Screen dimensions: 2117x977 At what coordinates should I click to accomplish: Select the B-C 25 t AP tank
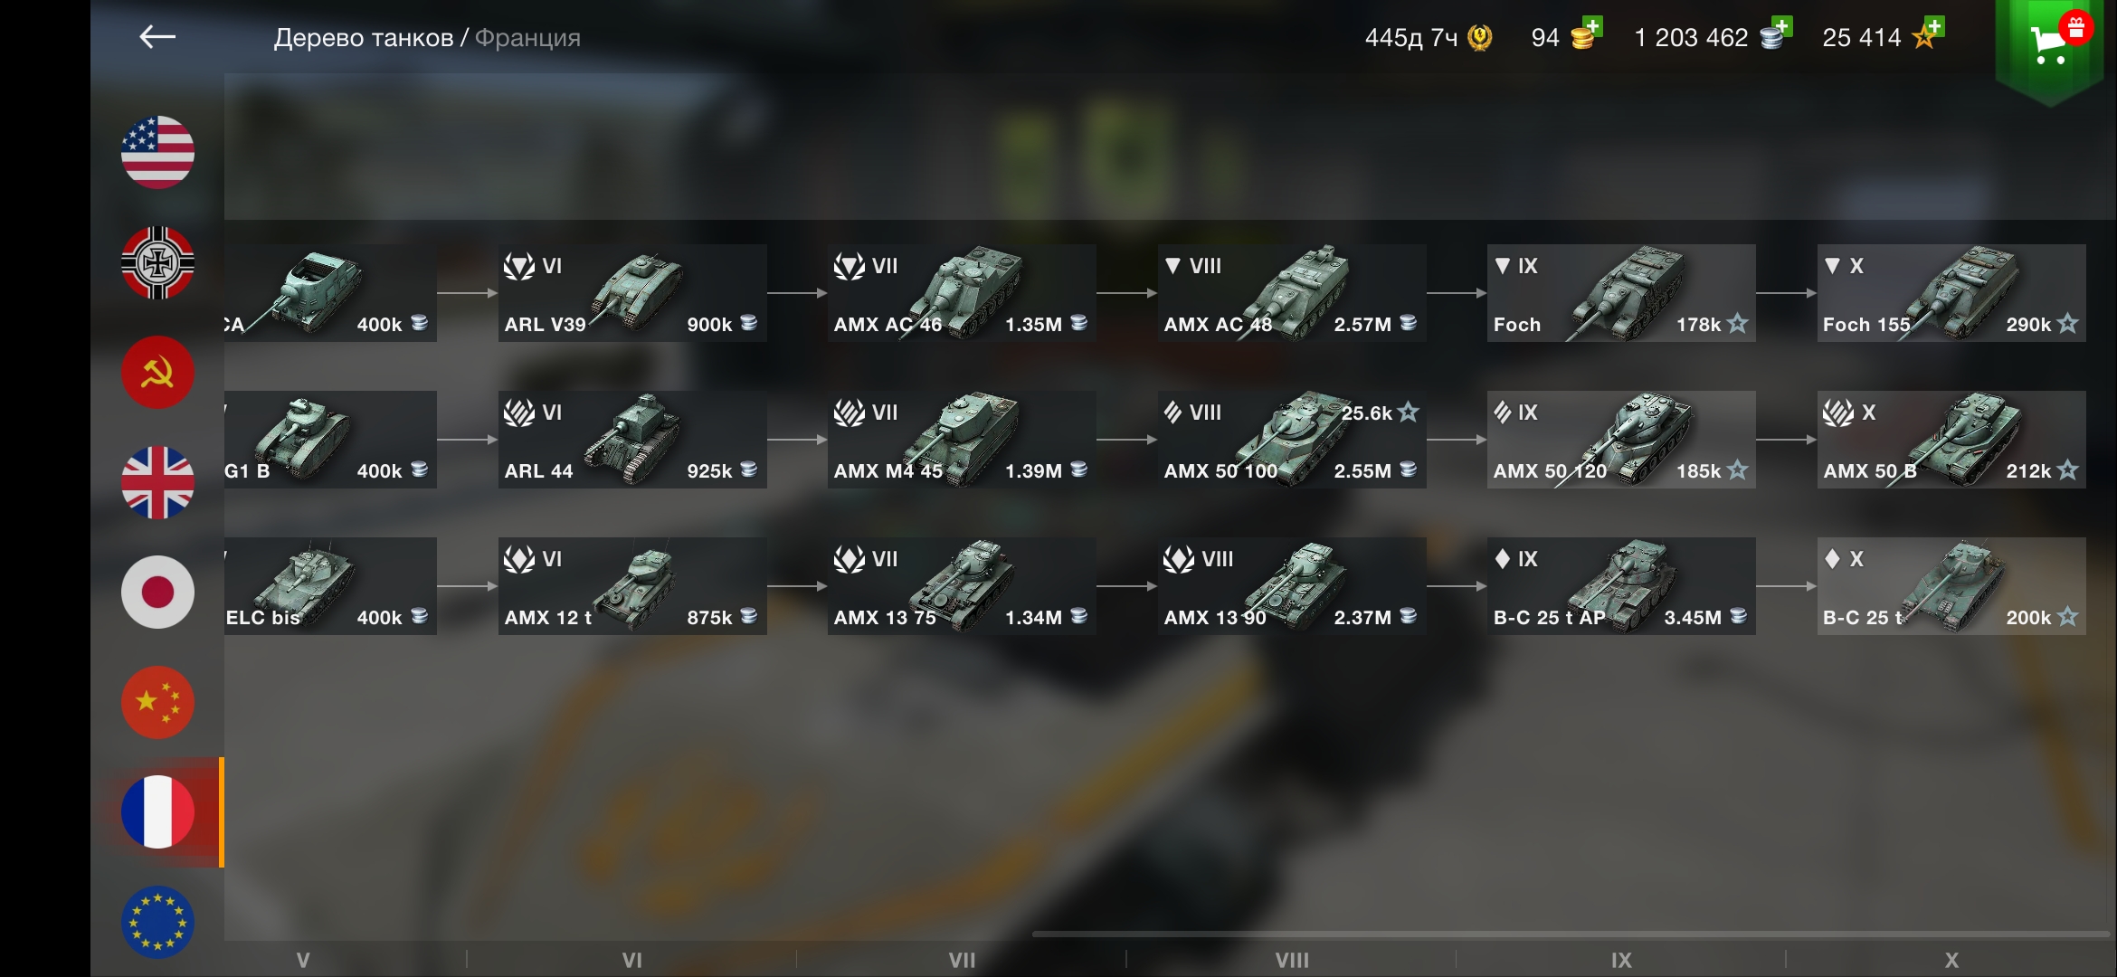click(x=1621, y=586)
